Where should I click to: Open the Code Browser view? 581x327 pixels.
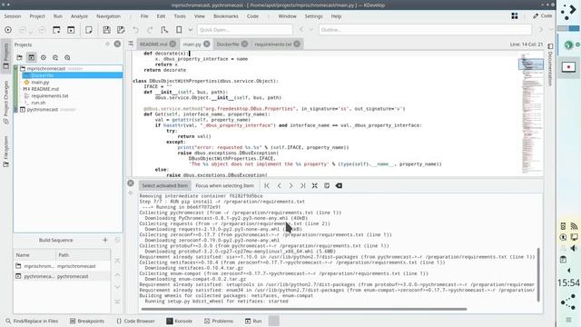click(x=135, y=321)
